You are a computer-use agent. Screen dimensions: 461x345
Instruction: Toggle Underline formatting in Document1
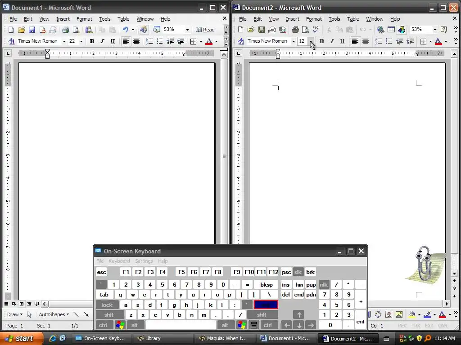point(113,41)
